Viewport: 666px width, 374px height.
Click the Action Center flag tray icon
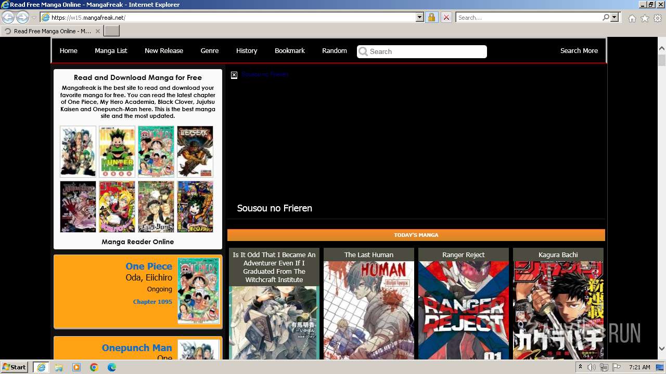coord(616,367)
